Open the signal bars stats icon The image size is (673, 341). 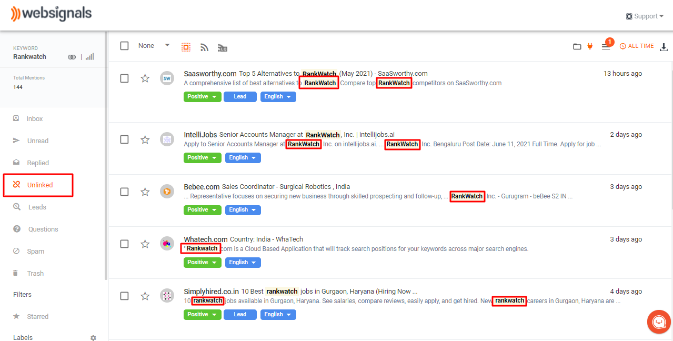(89, 57)
